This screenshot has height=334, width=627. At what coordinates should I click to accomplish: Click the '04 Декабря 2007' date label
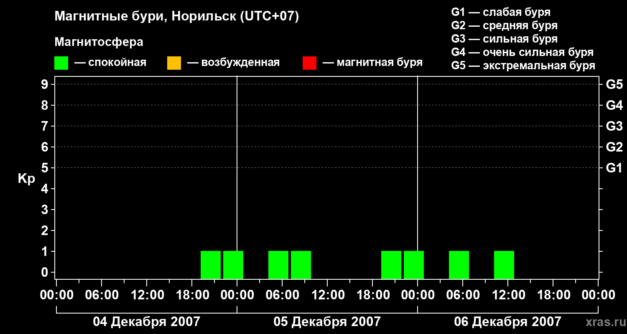point(147,321)
